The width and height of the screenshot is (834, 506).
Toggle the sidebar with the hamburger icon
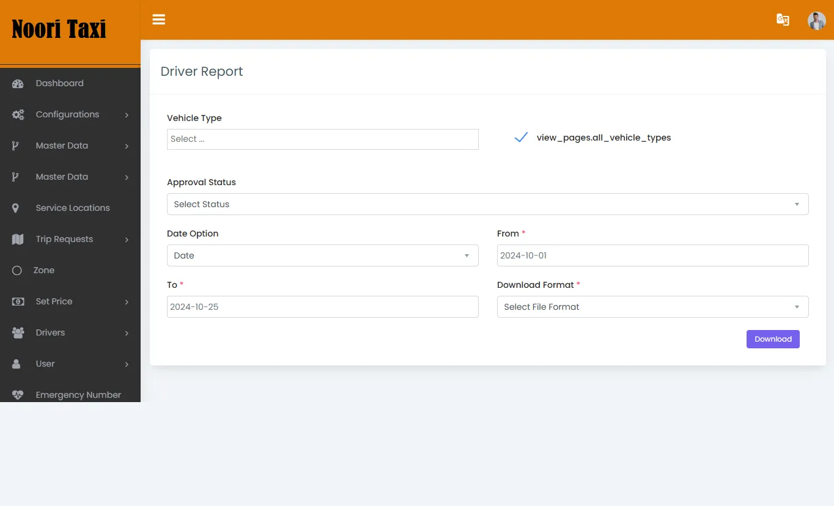(158, 20)
